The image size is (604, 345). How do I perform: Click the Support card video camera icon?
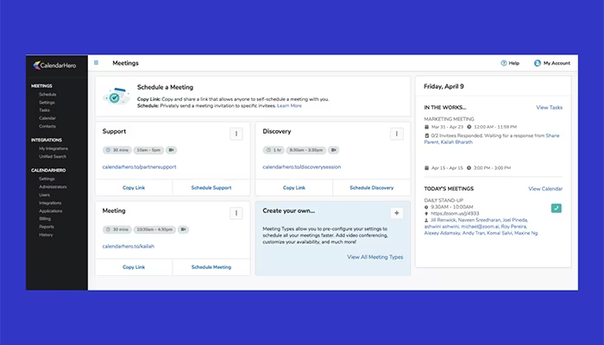pyautogui.click(x=172, y=150)
